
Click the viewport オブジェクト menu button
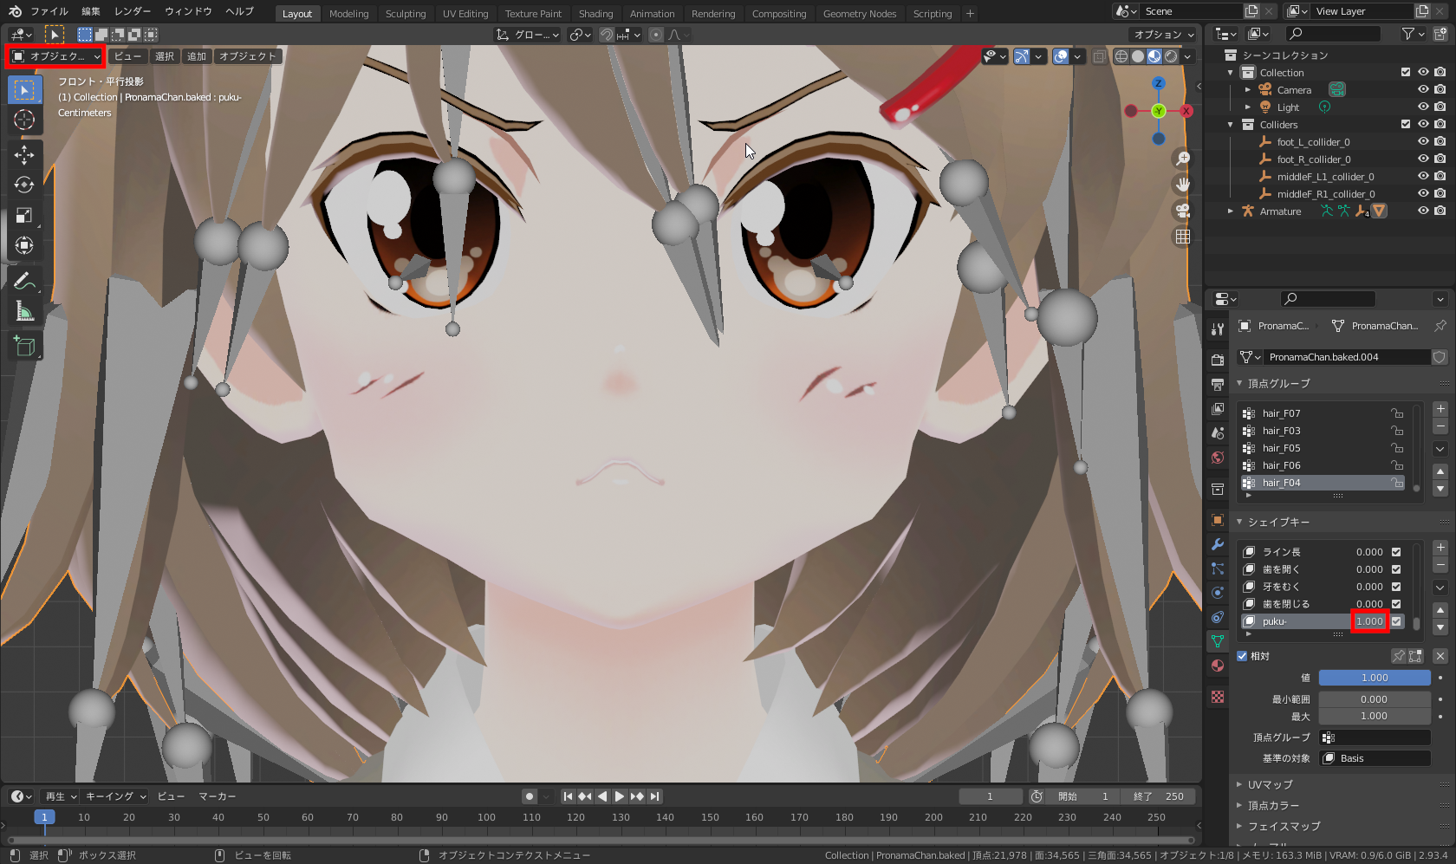click(x=248, y=56)
